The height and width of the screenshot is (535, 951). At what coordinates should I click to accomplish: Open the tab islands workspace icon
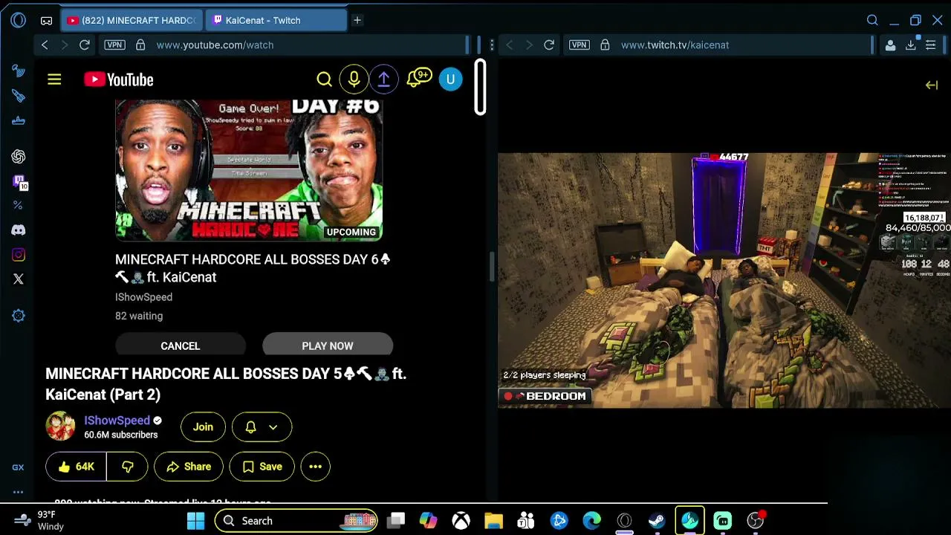point(46,20)
